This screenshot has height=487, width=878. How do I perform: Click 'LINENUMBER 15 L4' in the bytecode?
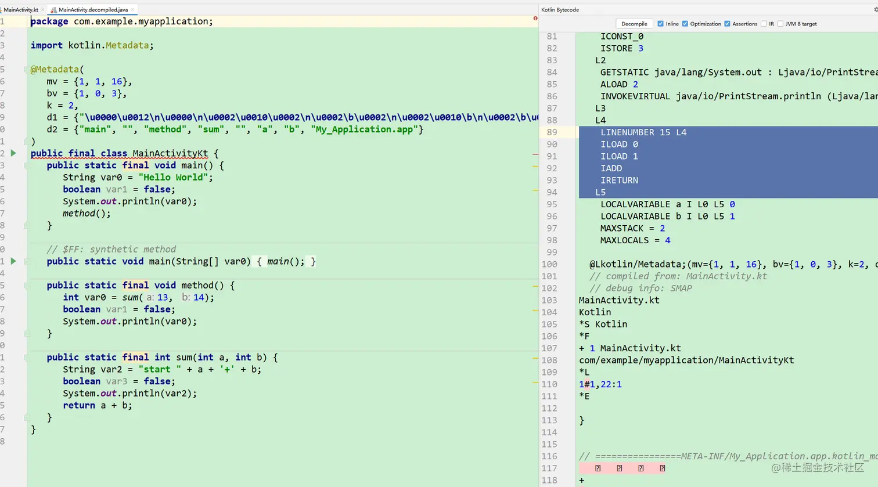pyautogui.click(x=643, y=132)
